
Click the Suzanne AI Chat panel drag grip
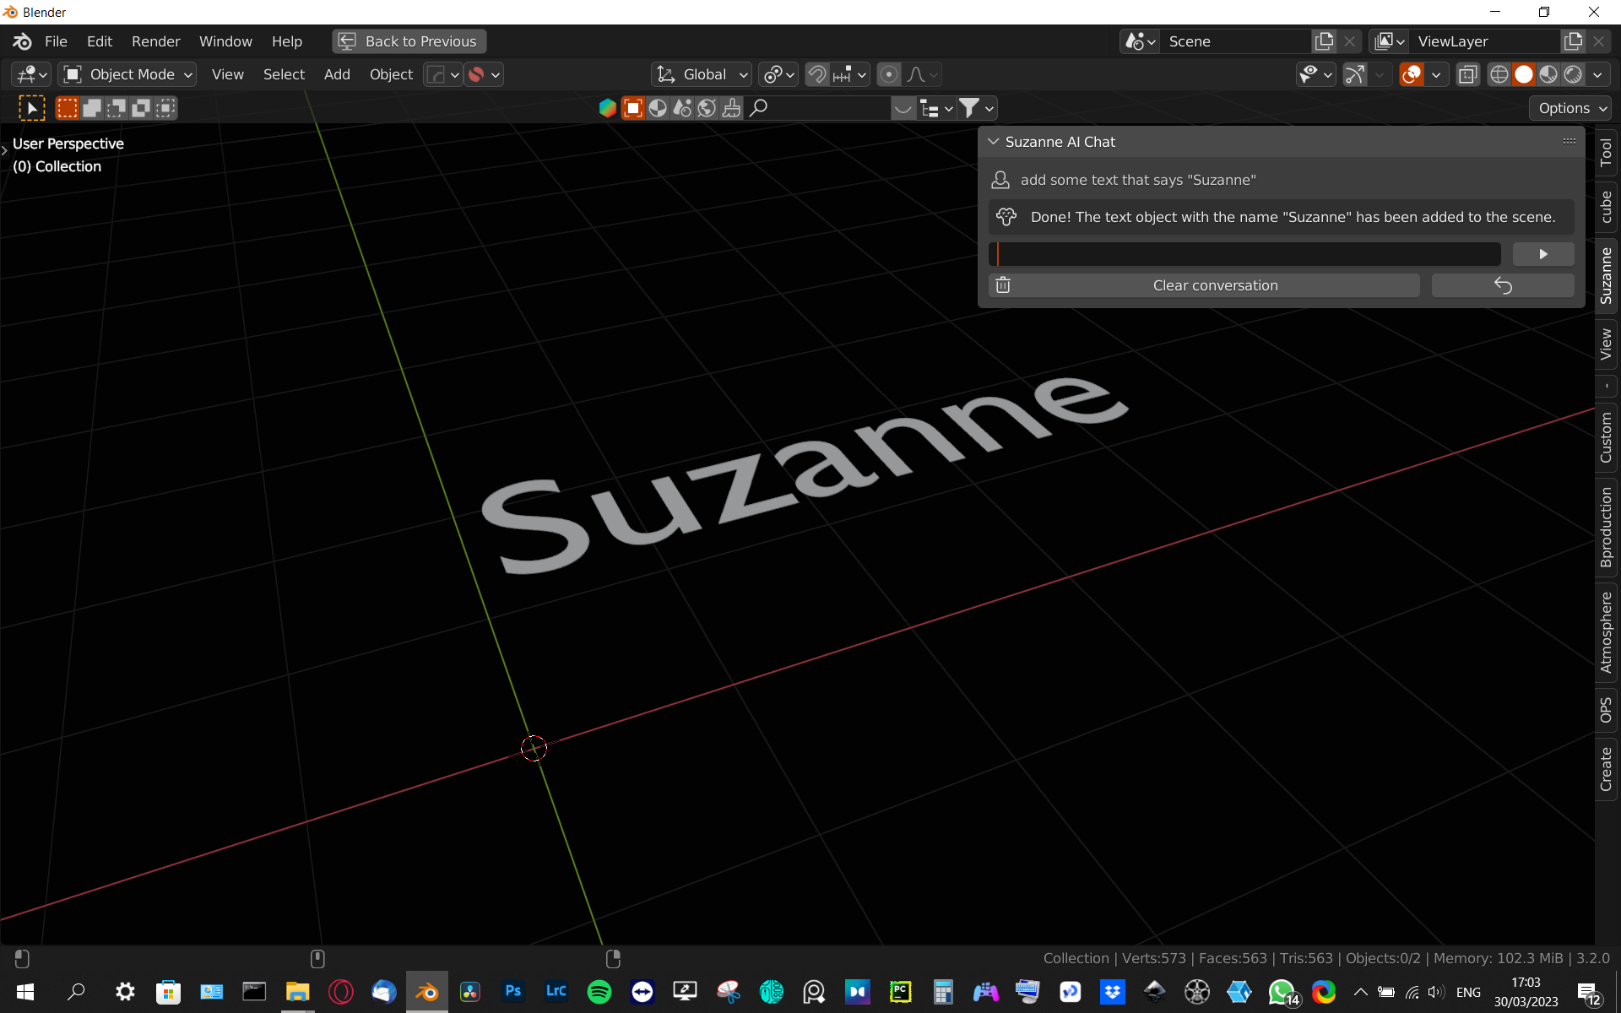tap(1569, 141)
